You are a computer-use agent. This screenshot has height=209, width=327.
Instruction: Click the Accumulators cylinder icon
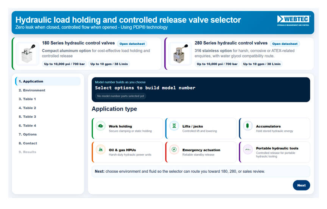tap(248, 126)
